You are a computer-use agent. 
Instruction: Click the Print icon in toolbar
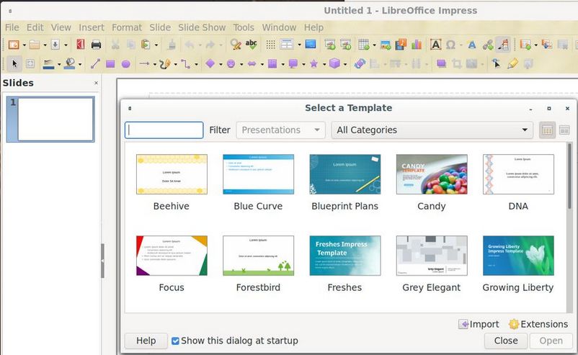pos(96,45)
